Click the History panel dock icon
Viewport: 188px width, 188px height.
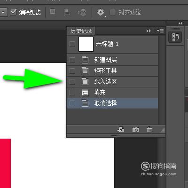(x=175, y=37)
